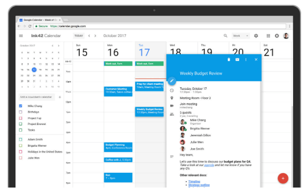Click the search magnifier icon
The width and height of the screenshot is (307, 191).
[x=225, y=36]
